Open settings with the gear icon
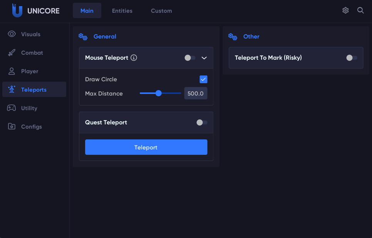The height and width of the screenshot is (238, 372). click(x=345, y=10)
